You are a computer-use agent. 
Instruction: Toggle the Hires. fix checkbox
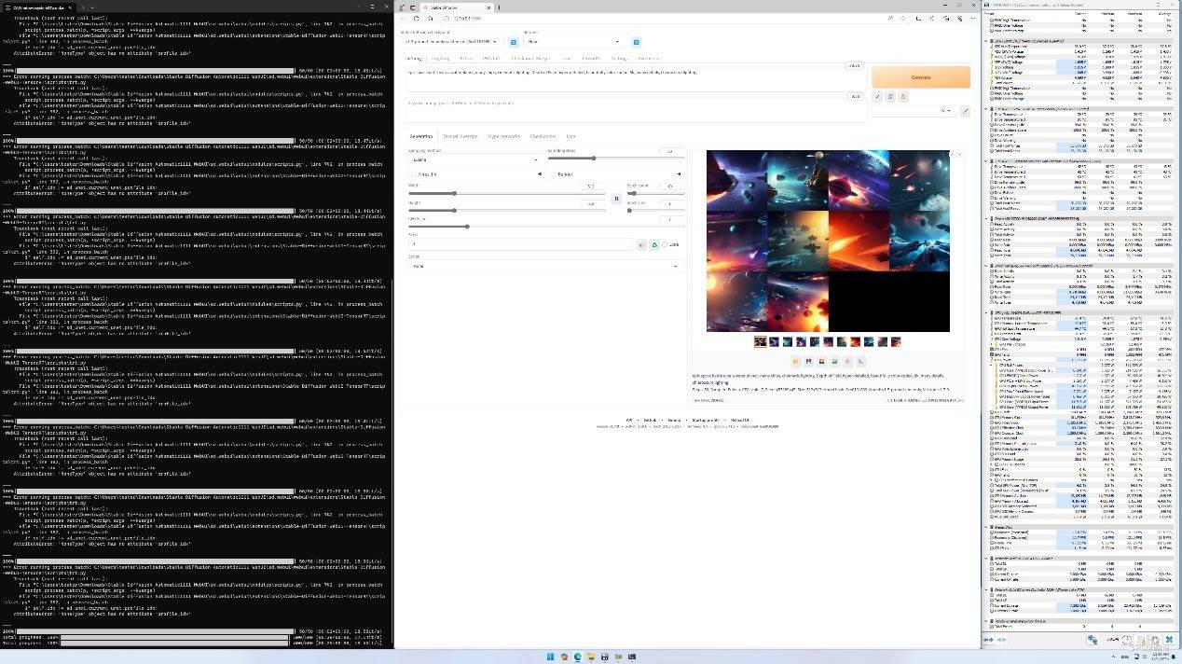(414, 174)
